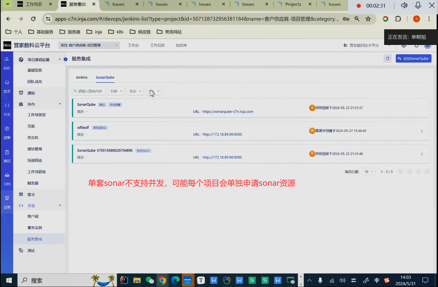Collapse sidebar with the blue arrow button
438x287 pixels.
coord(66,59)
